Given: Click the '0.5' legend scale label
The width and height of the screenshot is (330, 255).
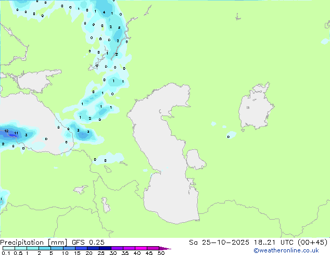Looking at the screenshot, I should pyautogui.click(x=18, y=253).
